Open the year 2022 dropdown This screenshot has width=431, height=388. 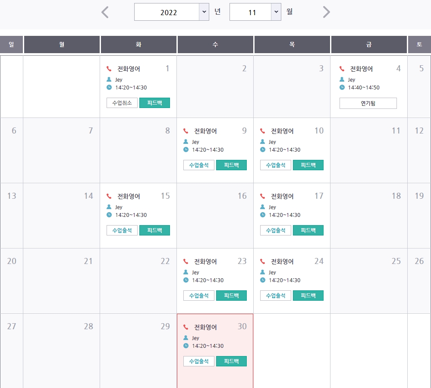tap(172, 12)
